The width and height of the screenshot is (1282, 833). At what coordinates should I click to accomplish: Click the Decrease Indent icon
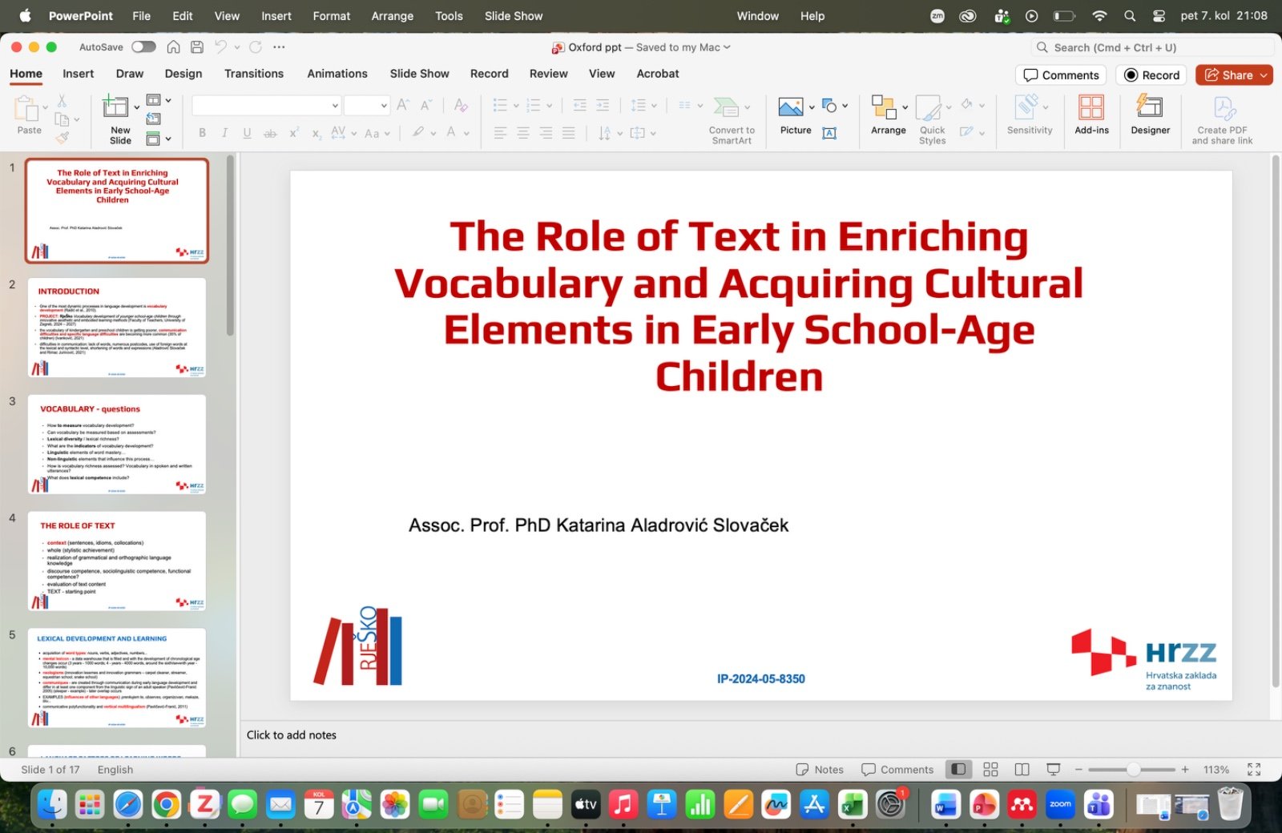[580, 105]
